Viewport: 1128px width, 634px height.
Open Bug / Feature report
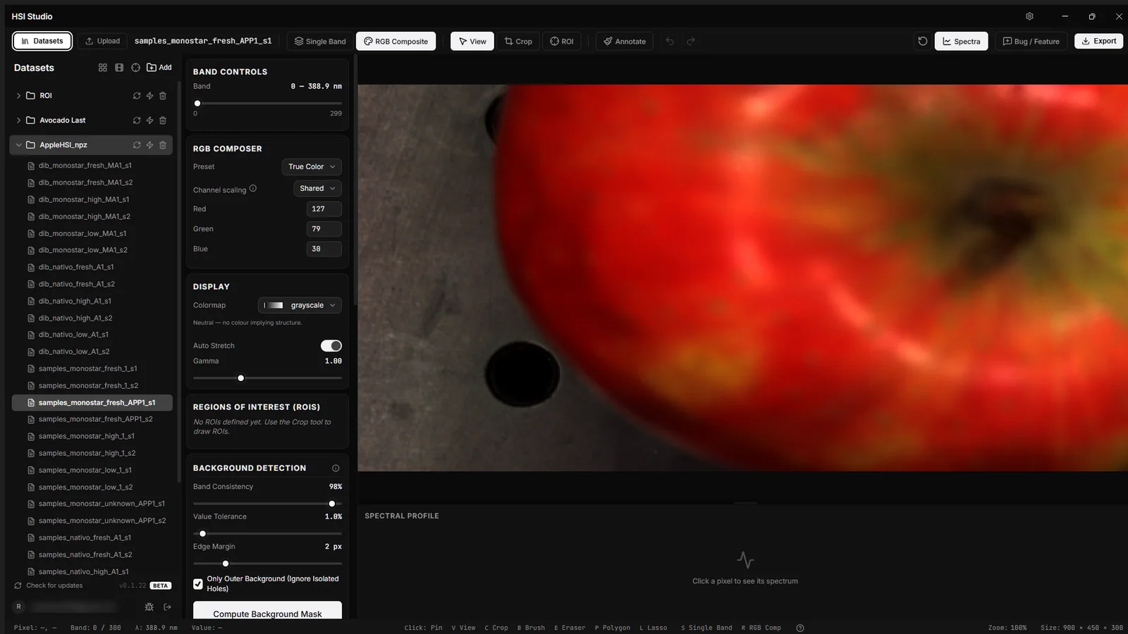(x=1031, y=42)
